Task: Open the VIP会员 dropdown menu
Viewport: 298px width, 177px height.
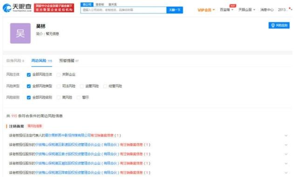Action: pos(206,10)
